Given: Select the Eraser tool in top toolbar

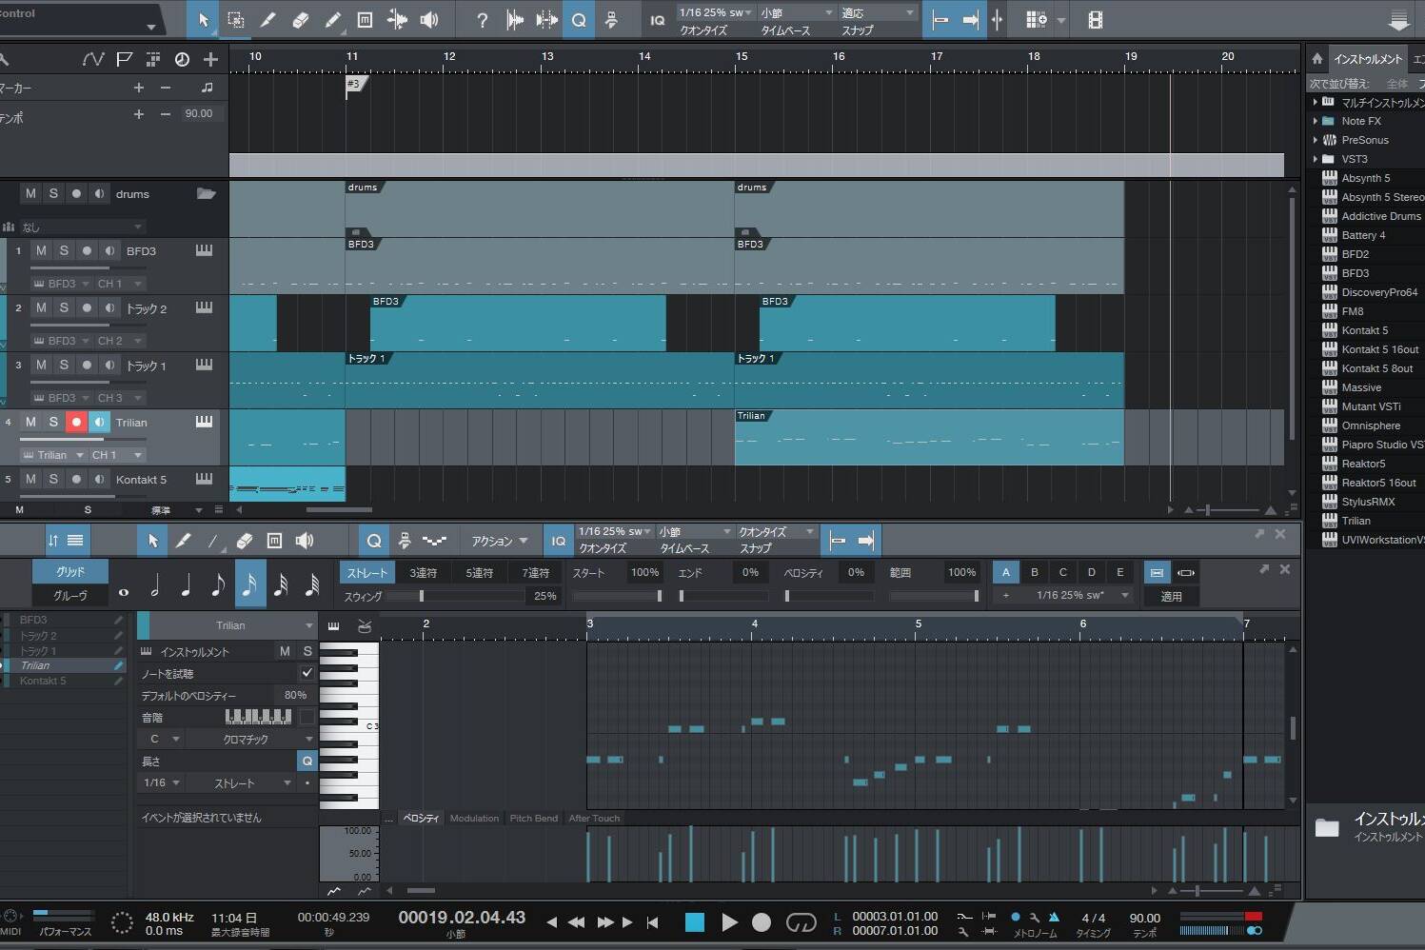Looking at the screenshot, I should point(300,20).
